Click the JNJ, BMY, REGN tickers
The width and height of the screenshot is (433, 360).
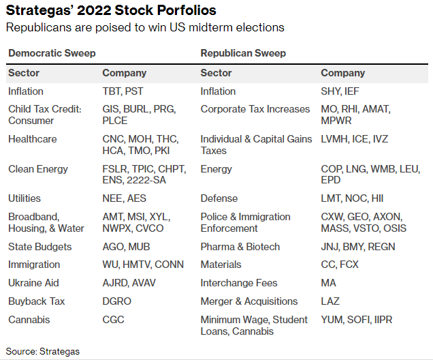358,247
